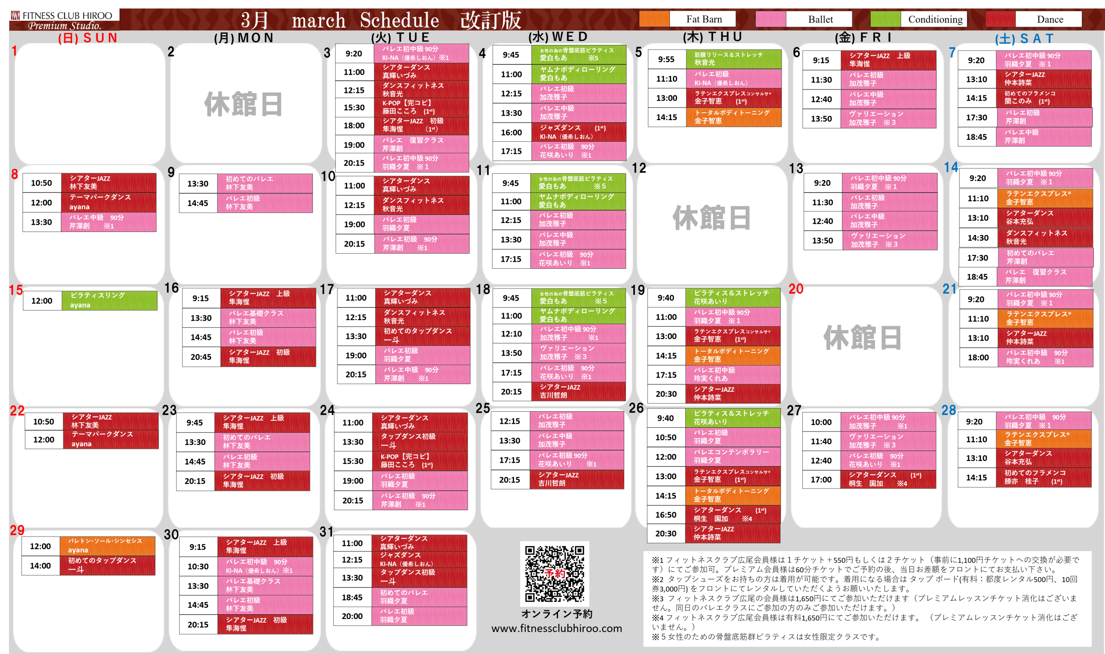Open the www.fitnessclubhiroo.com website link

tap(556, 628)
